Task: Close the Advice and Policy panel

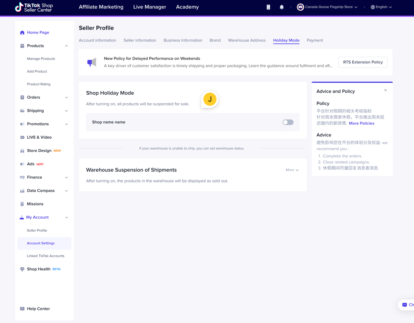Action: (x=386, y=90)
